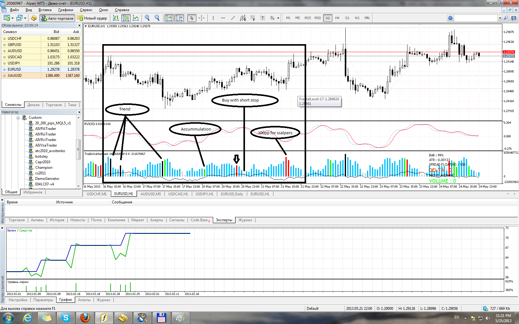Toggle the Авто-торговля button
The image size is (519, 324).
coord(57,18)
